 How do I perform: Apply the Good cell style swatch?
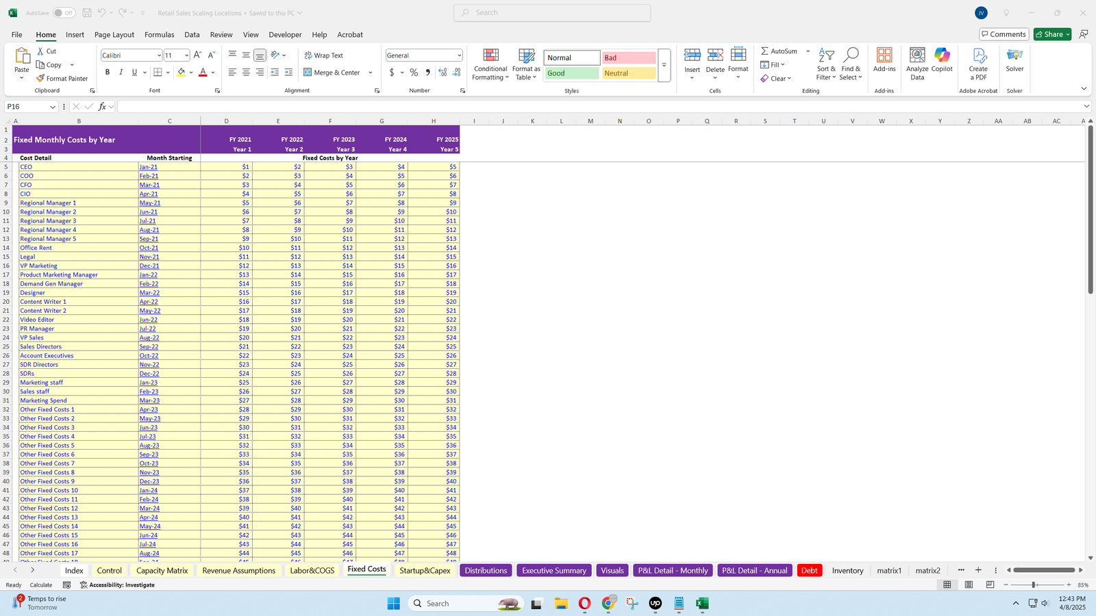pos(571,73)
